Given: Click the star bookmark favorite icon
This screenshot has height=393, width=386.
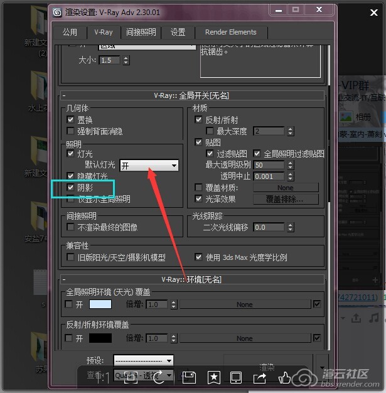Looking at the screenshot, I should tap(214, 377).
